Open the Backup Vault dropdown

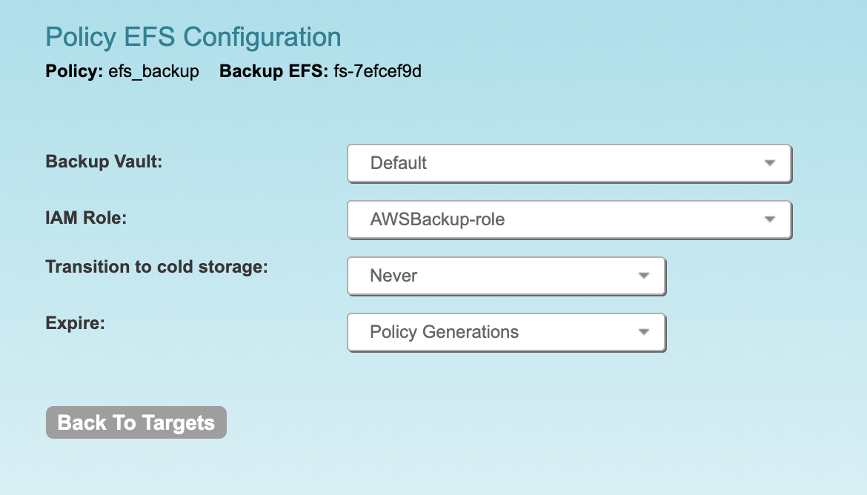569,163
